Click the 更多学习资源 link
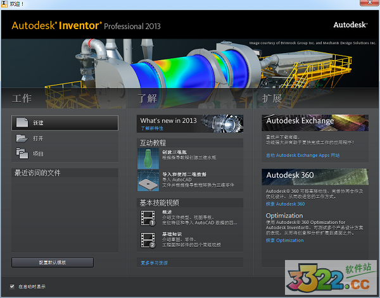Image resolution: width=380 pixels, height=298 pixels. pos(154,263)
